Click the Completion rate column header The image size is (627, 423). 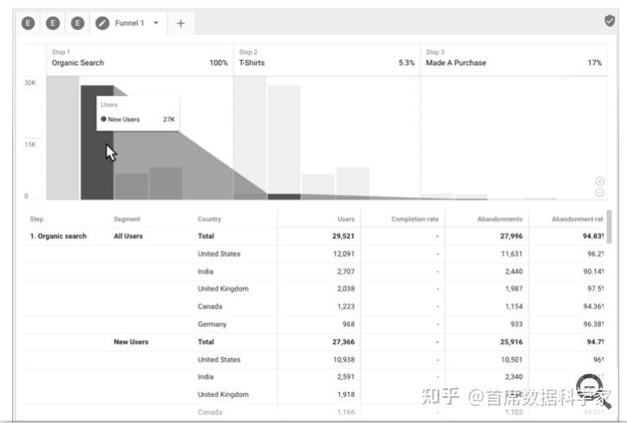[x=414, y=219]
